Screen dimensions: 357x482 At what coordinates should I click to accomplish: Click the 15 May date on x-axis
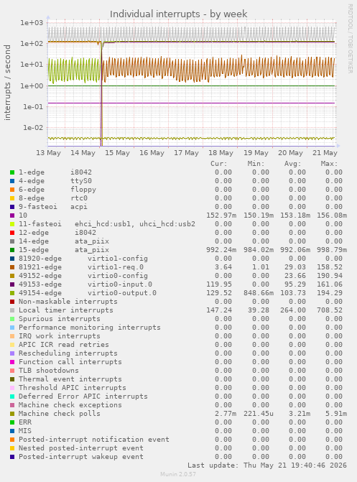click(x=118, y=153)
